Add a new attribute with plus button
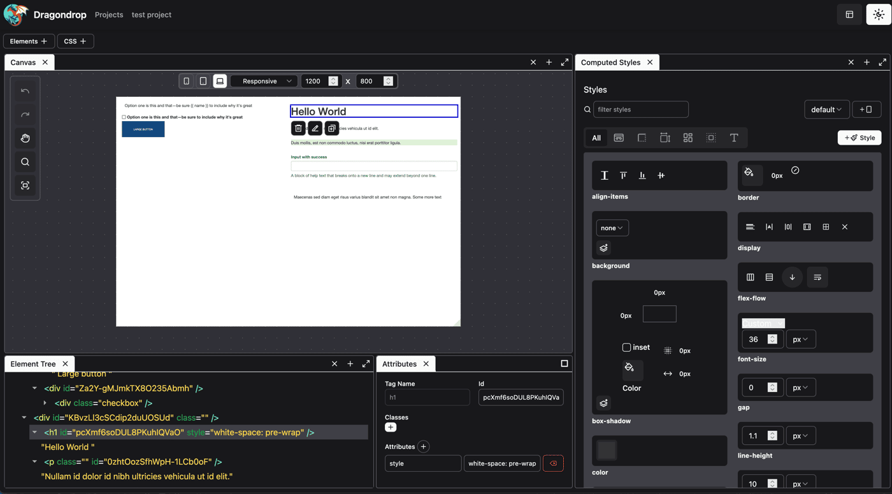 (x=423, y=447)
